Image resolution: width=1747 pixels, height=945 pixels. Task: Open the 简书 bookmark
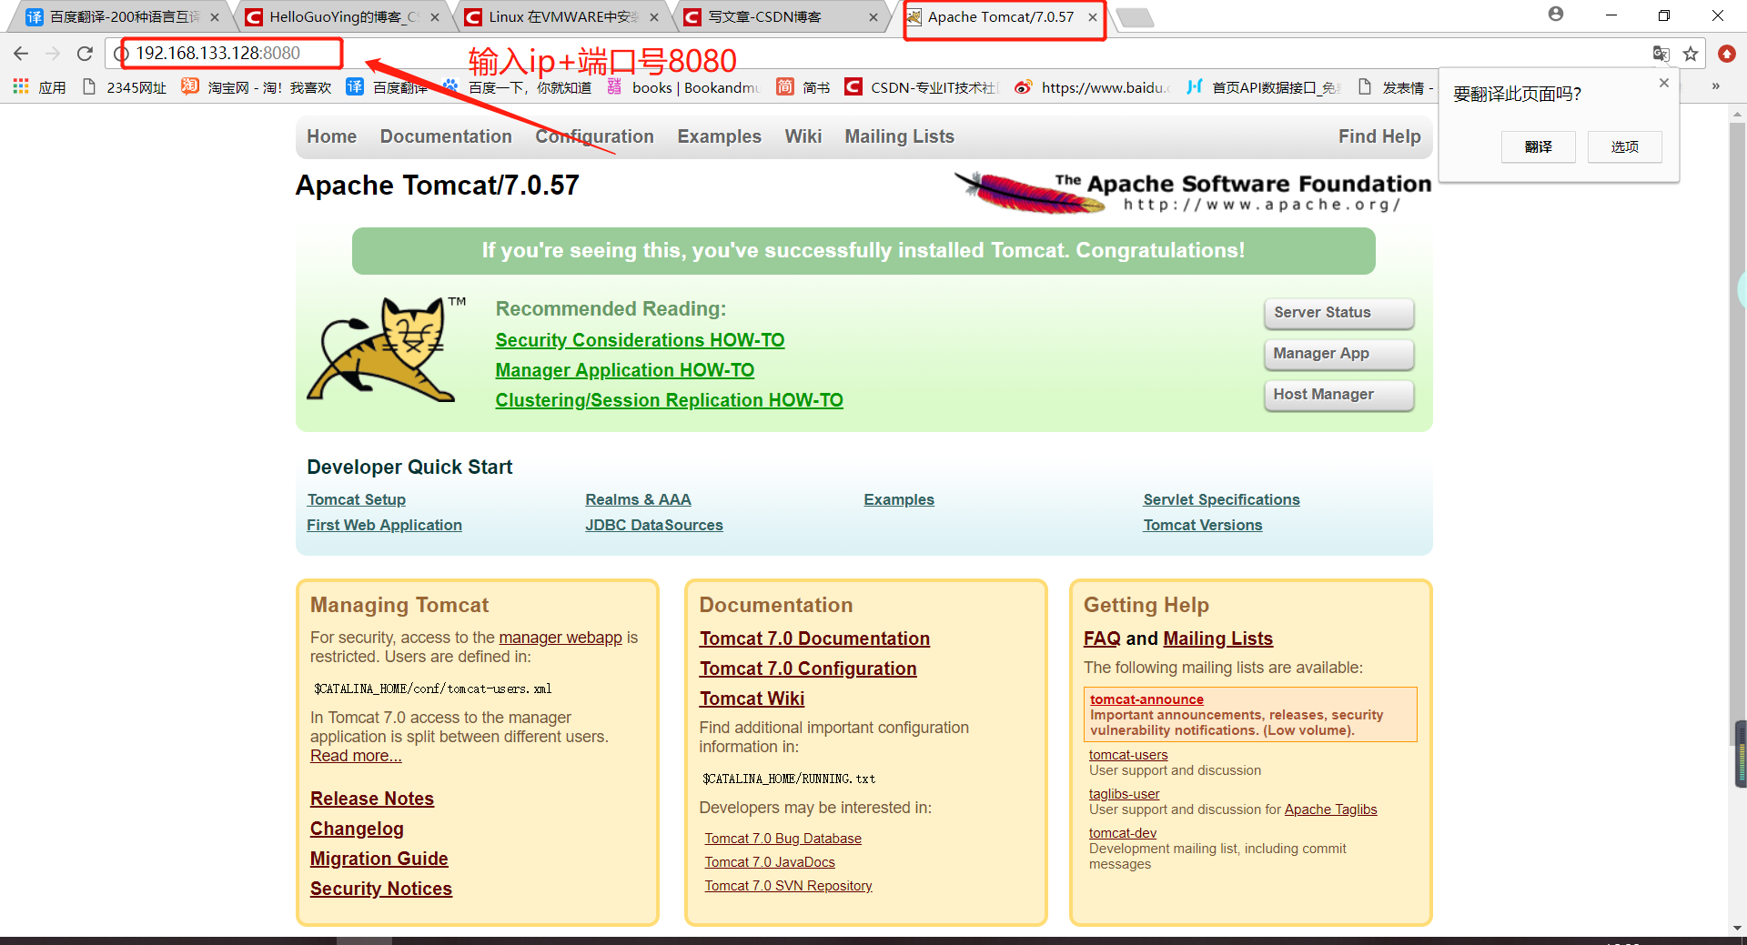(x=803, y=87)
